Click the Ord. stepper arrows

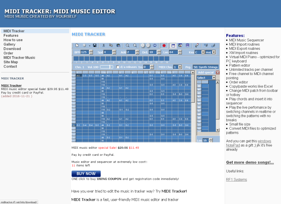(159, 52)
